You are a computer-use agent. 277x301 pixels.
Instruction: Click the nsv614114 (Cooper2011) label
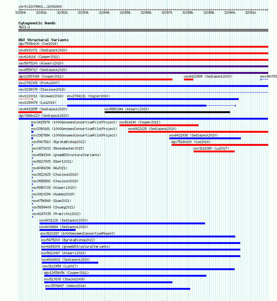(39, 57)
